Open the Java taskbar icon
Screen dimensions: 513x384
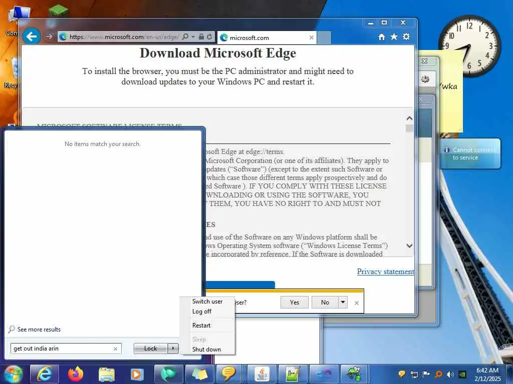pos(262,374)
